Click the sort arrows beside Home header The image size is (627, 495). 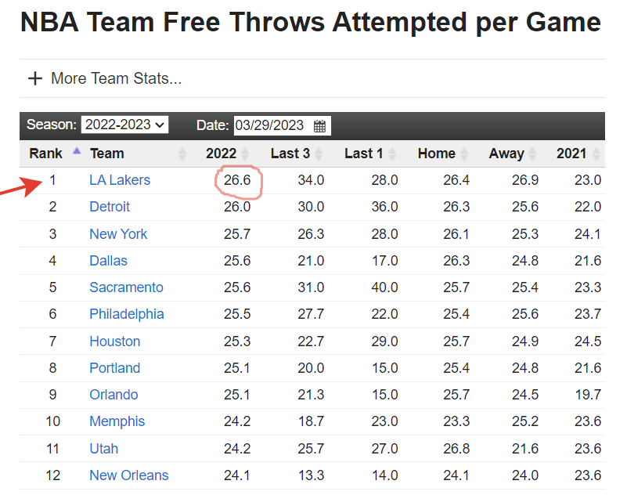[x=464, y=154]
